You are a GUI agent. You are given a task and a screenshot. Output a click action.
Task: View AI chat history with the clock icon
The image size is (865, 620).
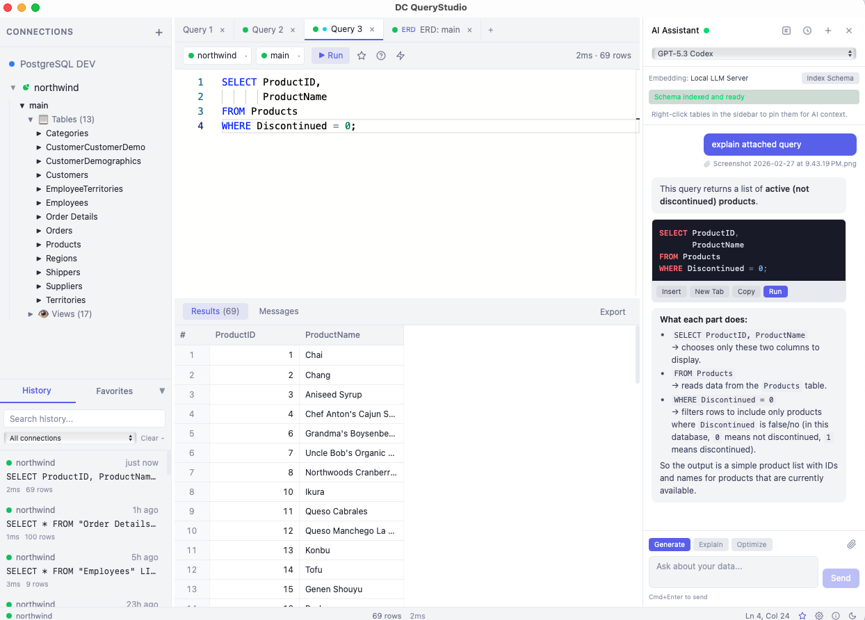click(807, 30)
